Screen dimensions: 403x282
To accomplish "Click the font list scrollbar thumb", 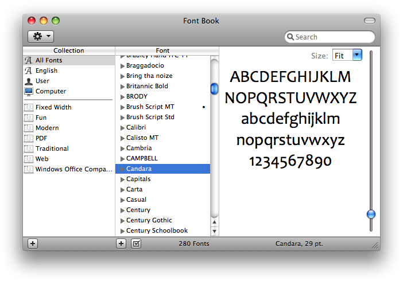I will (214, 89).
